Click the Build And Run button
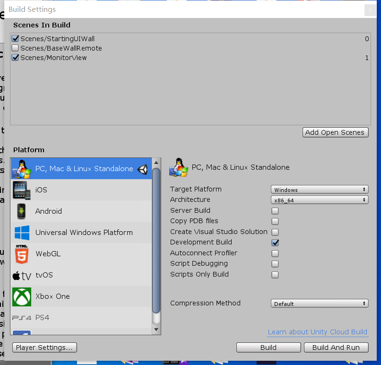 point(336,348)
